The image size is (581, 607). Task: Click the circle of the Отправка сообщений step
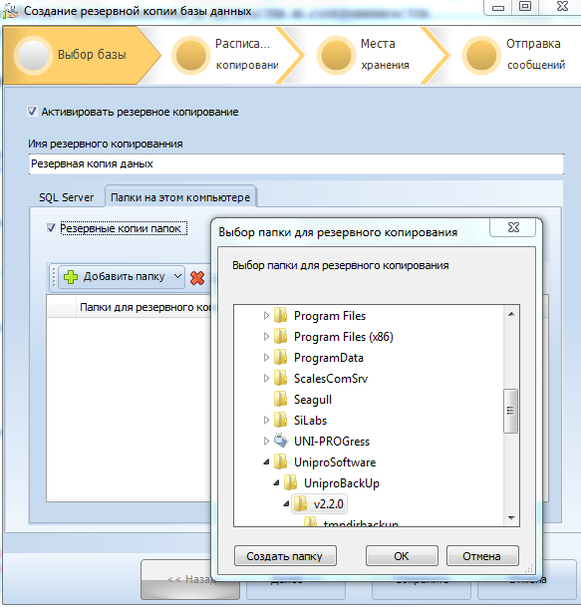(481, 55)
